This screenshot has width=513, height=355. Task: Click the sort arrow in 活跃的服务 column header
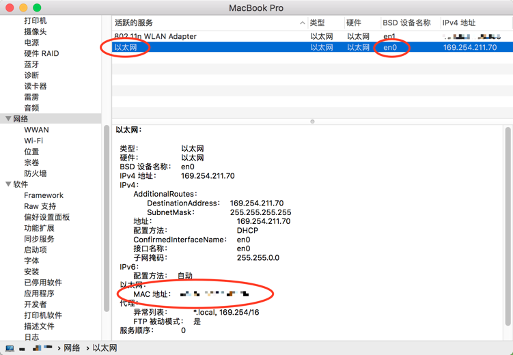pos(302,23)
